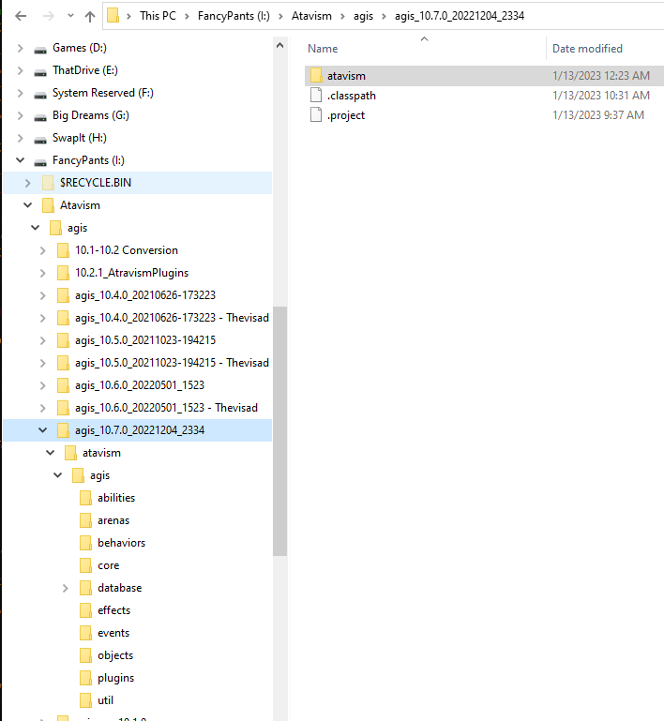The height and width of the screenshot is (721, 664).
Task: Collapse the FancyPants (I:) drive node
Action: tap(21, 160)
